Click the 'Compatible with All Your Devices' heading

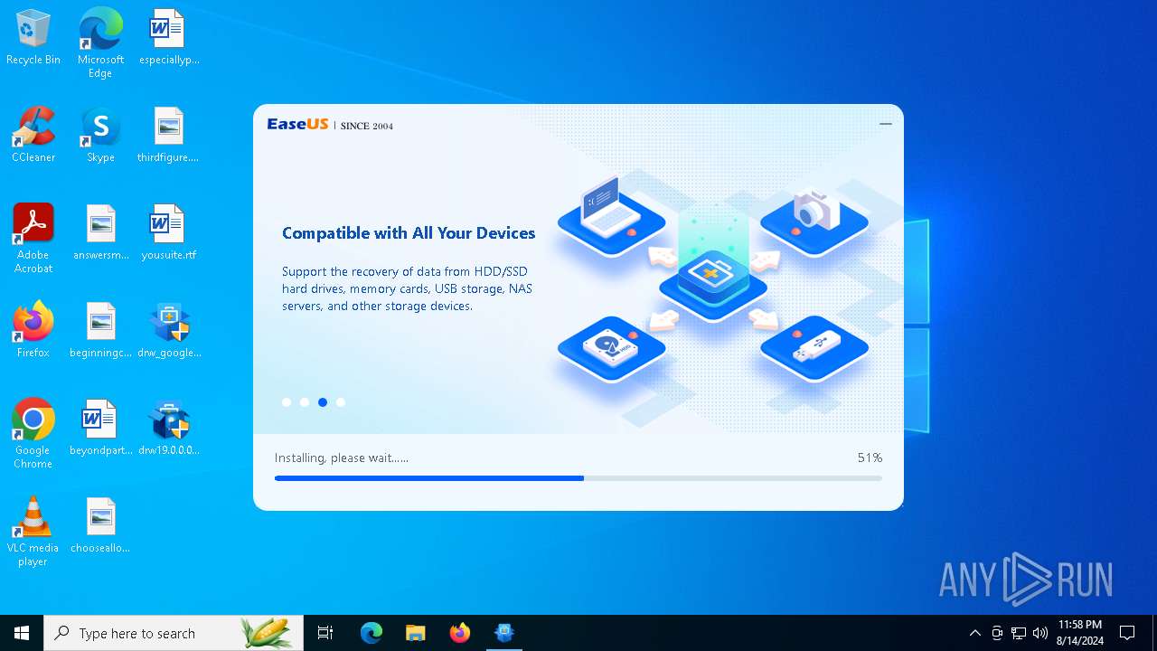(409, 233)
